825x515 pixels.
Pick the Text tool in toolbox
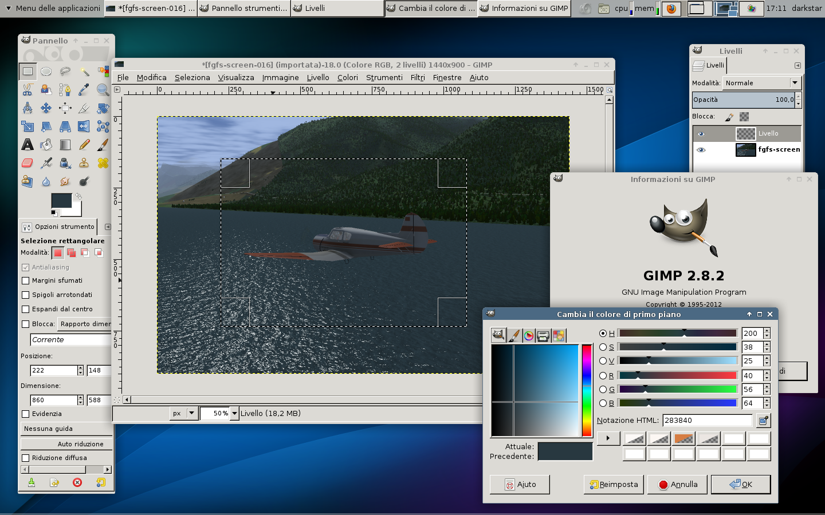[27, 145]
